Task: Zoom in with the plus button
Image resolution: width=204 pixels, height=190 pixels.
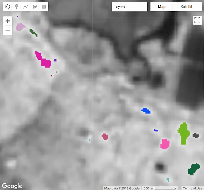Action: (8, 21)
